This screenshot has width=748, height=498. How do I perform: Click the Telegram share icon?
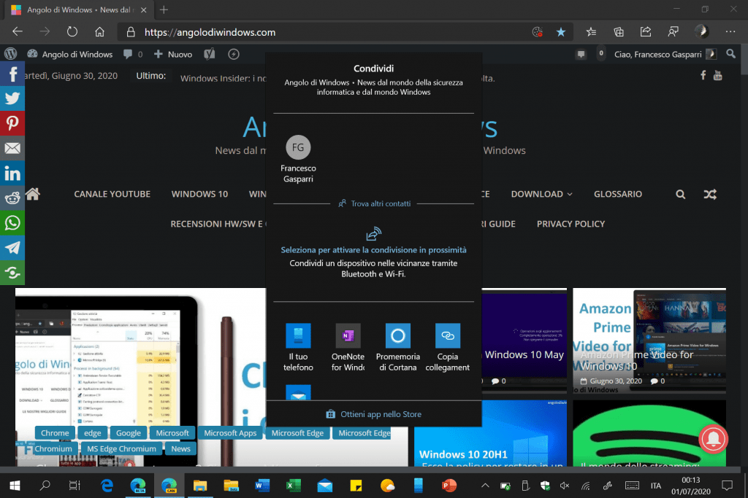point(12,247)
